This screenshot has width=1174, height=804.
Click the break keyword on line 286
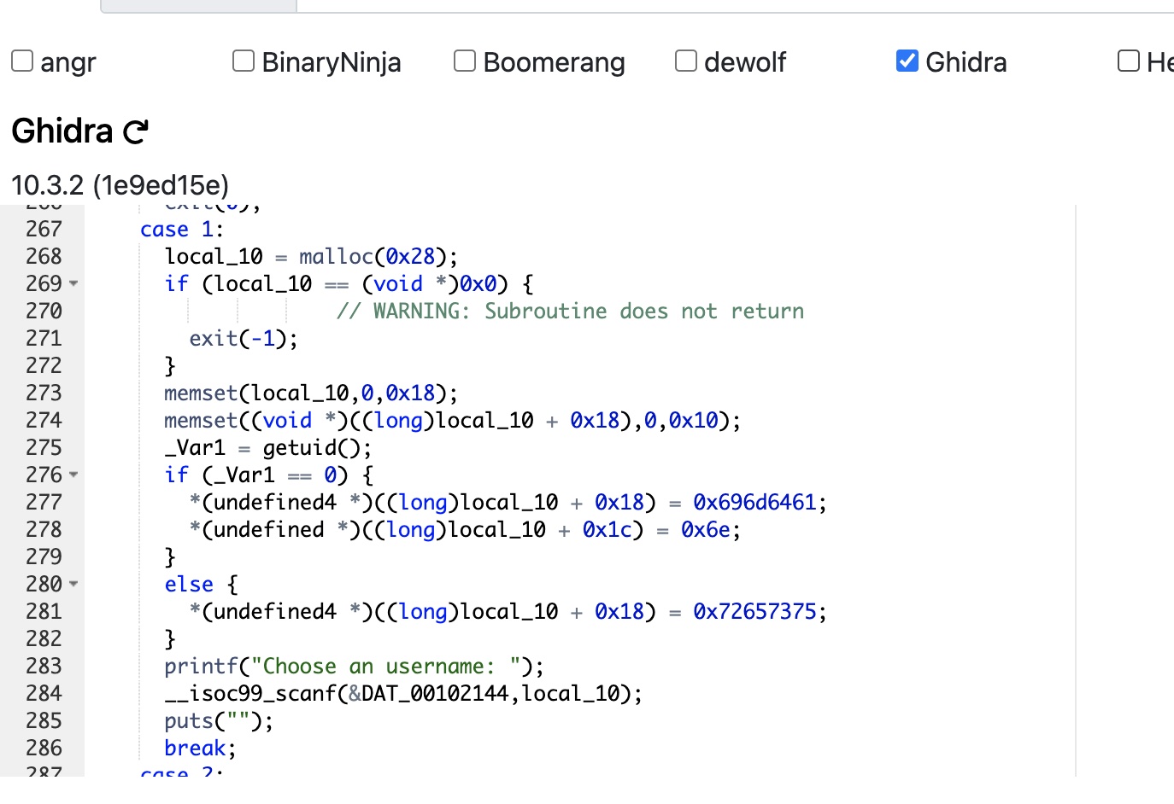(195, 748)
